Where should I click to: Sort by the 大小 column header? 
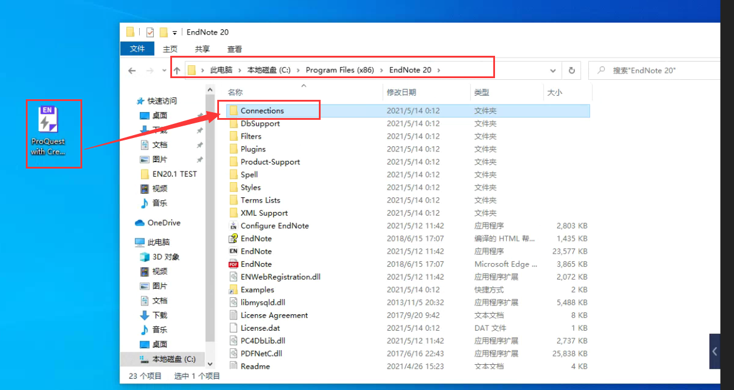(567, 92)
